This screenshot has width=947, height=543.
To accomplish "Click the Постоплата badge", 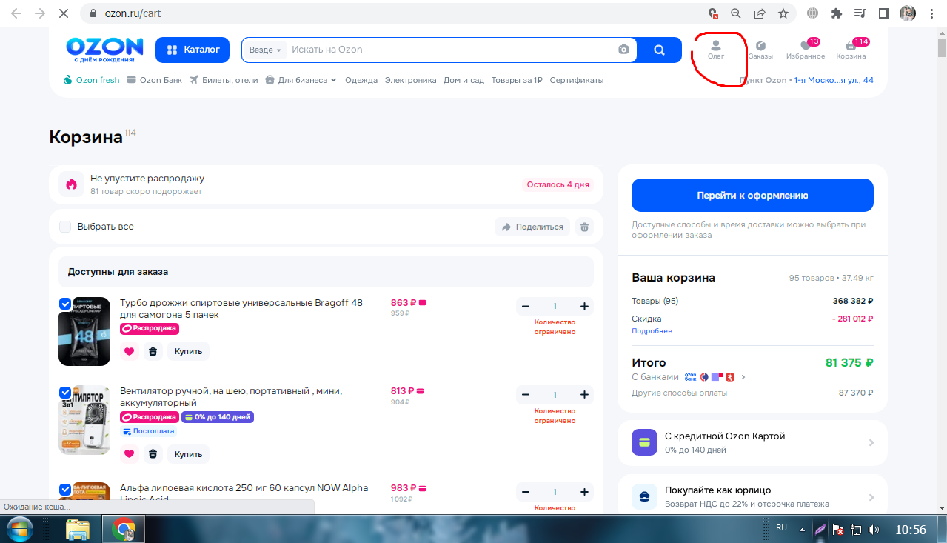I will 148,430.
